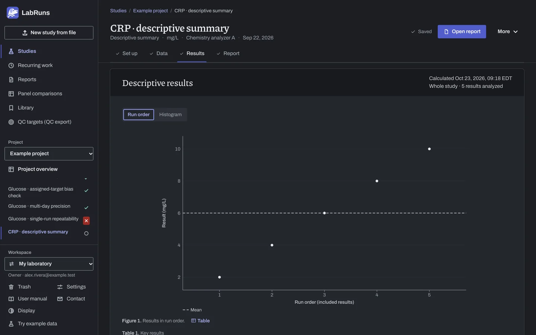This screenshot has width=536, height=335.
Task: Open the Example project dropdown
Action: pos(49,154)
